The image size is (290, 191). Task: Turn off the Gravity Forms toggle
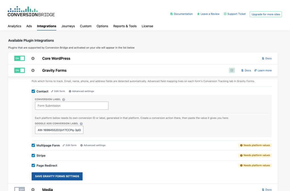(20, 70)
